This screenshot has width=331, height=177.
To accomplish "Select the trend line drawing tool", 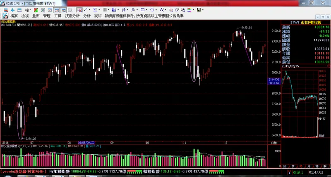I will 86,9.
